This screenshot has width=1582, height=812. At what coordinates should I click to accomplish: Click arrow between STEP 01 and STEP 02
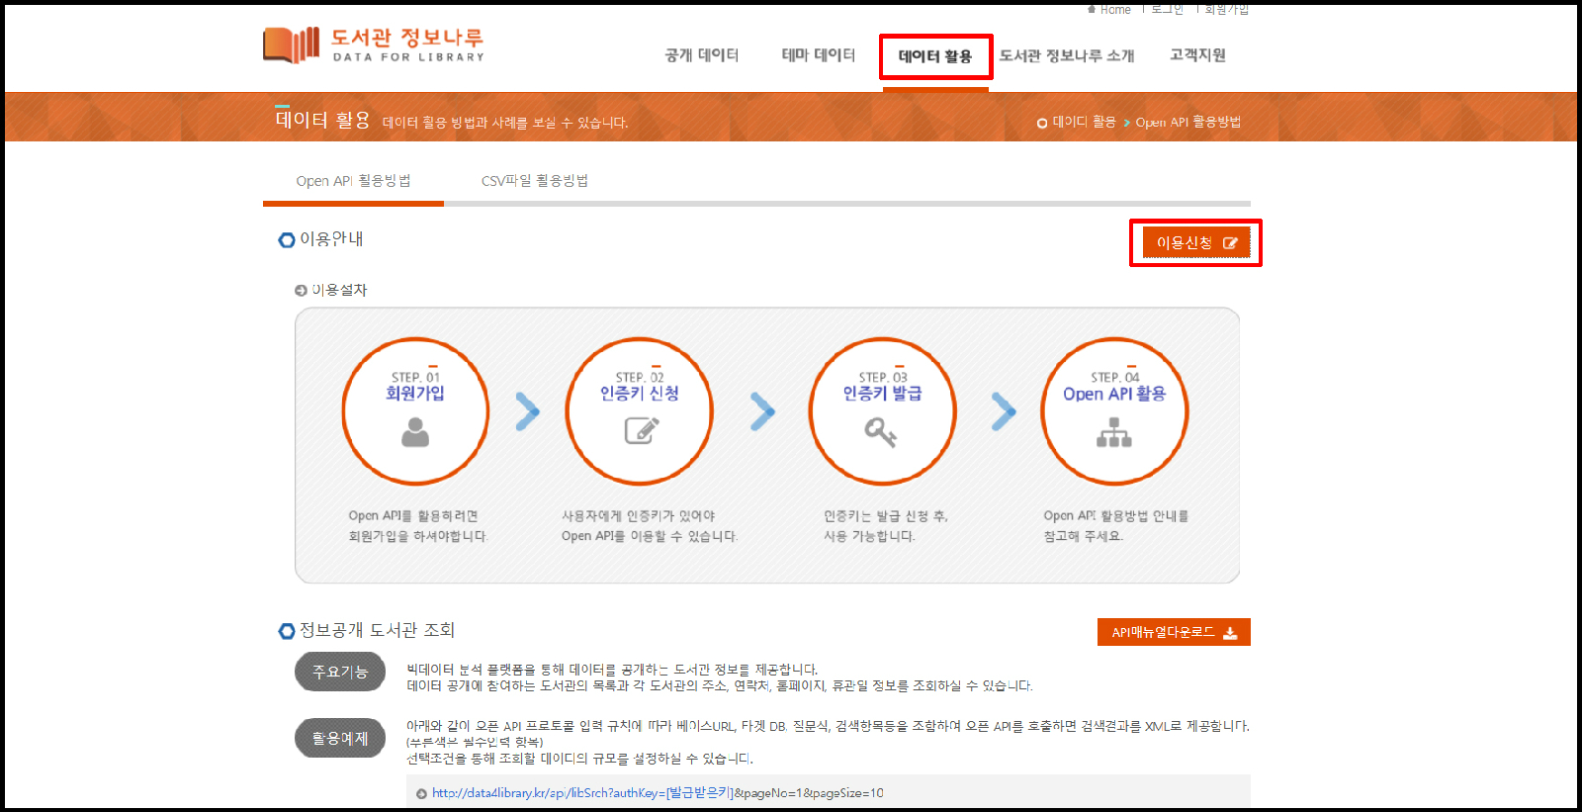(x=528, y=411)
